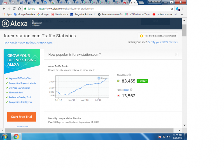Click the vertical scrollbar down arrow
The height and width of the screenshot is (168, 224).
coord(184,125)
